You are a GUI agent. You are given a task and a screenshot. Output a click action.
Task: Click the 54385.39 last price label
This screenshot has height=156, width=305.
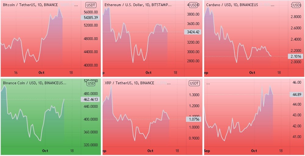click(x=90, y=18)
